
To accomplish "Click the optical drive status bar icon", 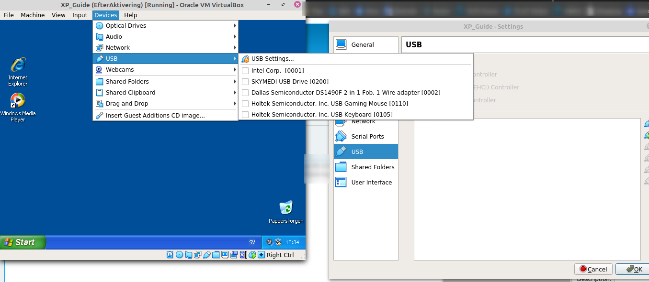I will coord(179,255).
